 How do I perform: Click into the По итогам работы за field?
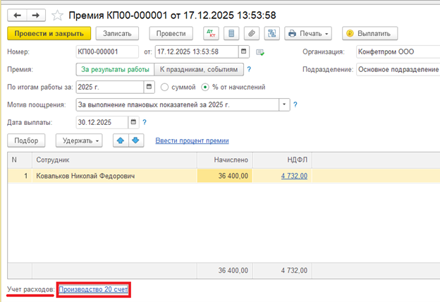click(110, 87)
